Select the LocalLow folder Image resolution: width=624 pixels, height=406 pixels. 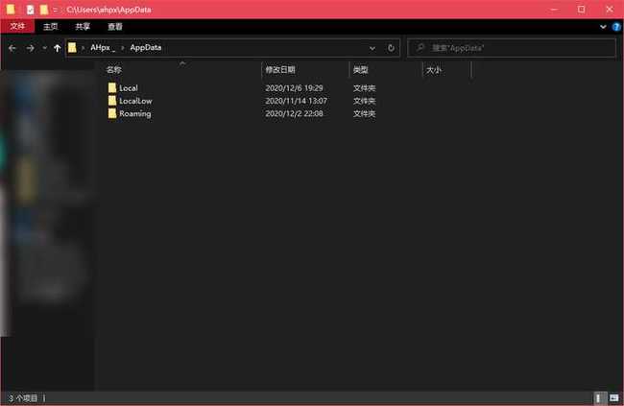[x=135, y=101]
